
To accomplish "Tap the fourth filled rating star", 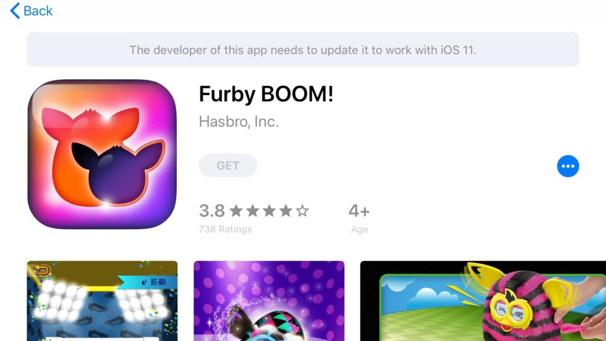I will point(286,211).
